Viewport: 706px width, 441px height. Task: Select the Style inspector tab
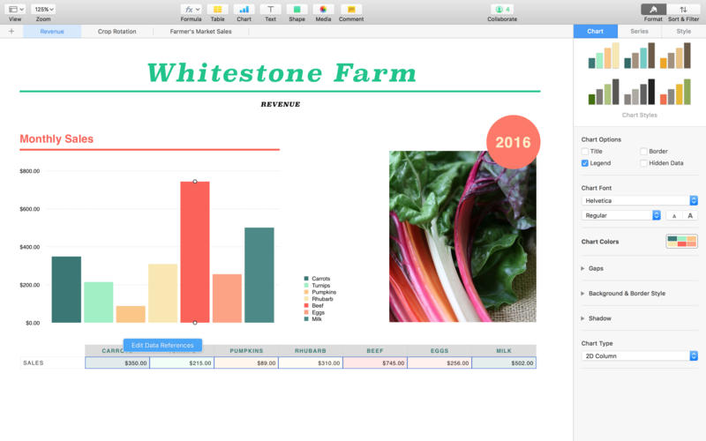point(683,31)
